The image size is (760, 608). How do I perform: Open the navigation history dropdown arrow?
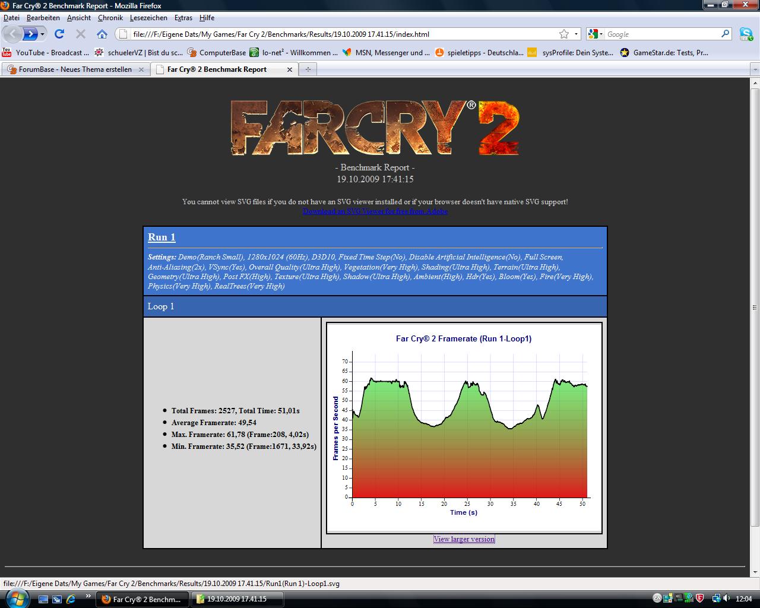coord(42,34)
